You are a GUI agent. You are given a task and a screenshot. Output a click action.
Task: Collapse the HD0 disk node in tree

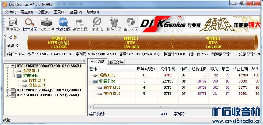tap(7, 66)
